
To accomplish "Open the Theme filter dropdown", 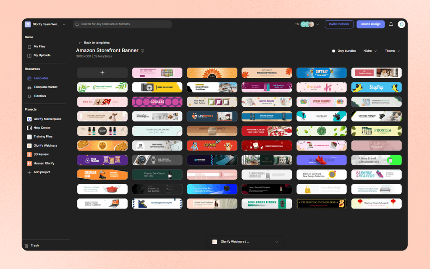I will coord(392,50).
